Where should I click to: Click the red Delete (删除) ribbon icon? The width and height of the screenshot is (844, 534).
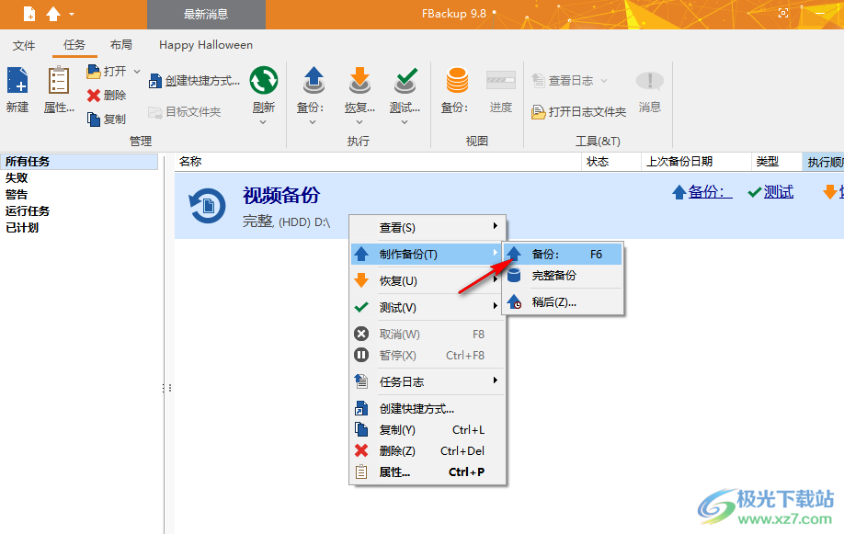[x=94, y=96]
